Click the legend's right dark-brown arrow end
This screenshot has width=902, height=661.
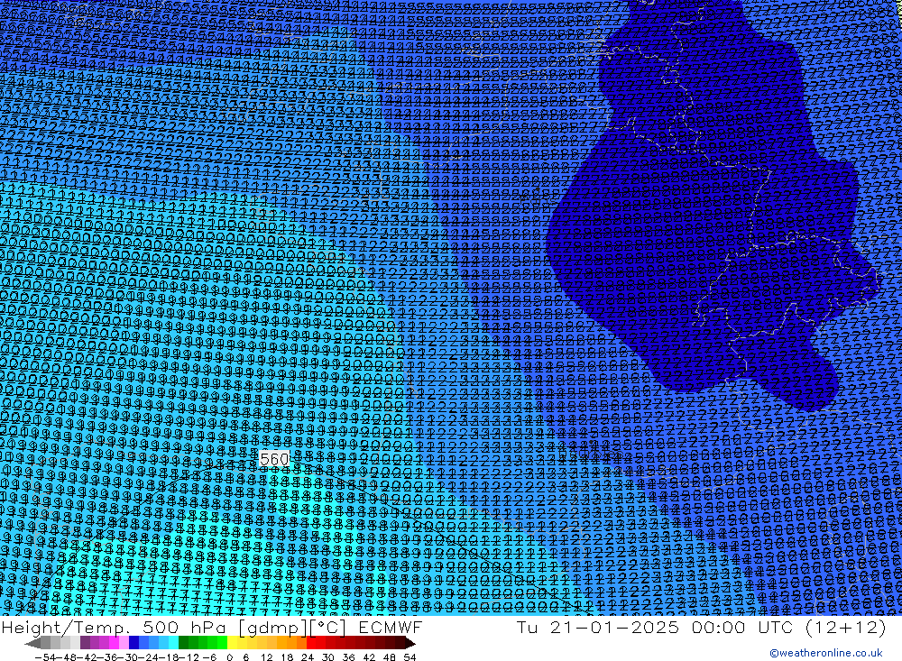pos(410,643)
